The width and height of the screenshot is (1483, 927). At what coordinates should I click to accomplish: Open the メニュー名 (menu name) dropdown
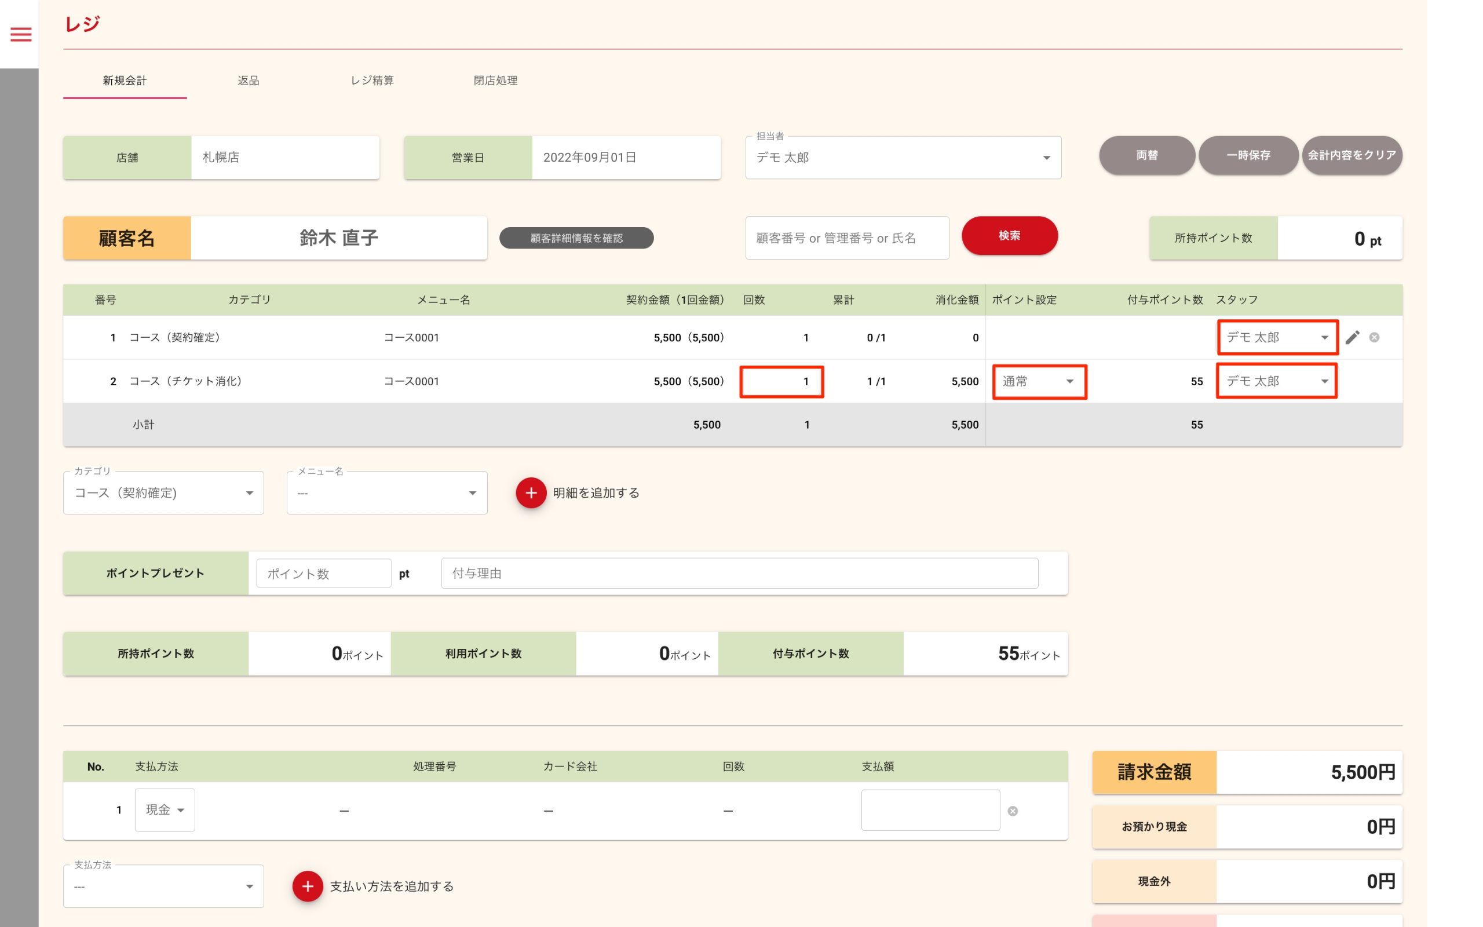click(387, 493)
